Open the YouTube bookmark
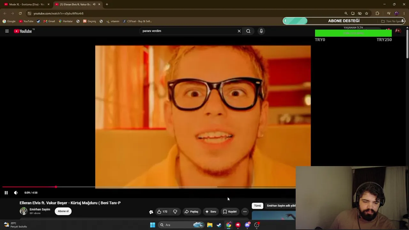 pos(26,21)
